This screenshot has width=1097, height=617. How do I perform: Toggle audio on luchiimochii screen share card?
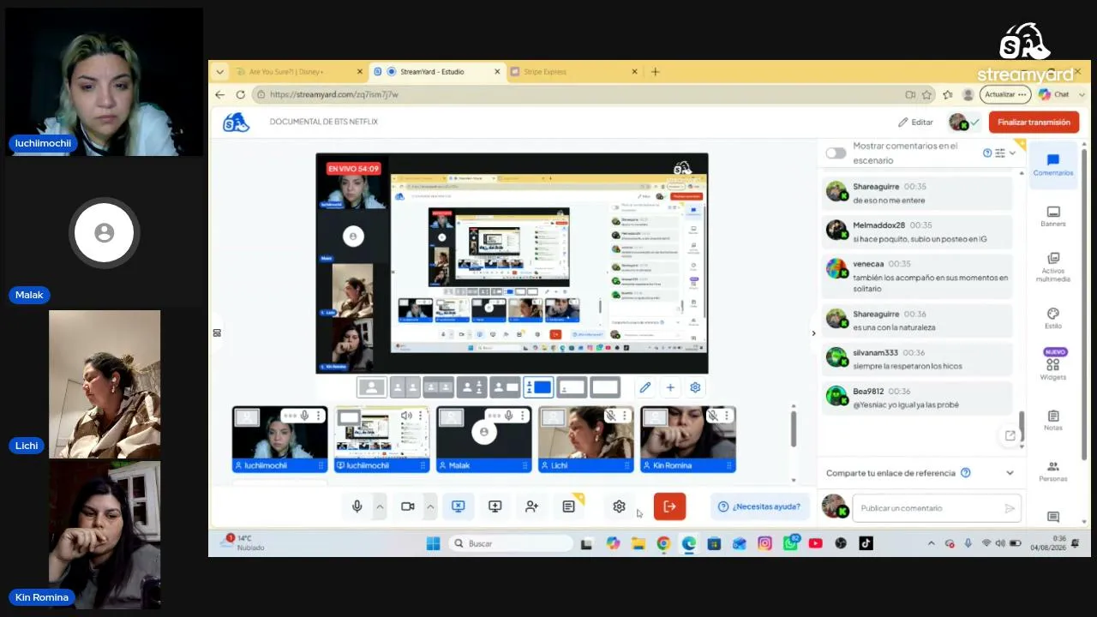406,416
